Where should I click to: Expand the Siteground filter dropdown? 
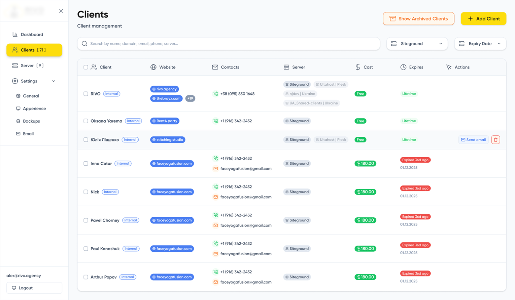(417, 43)
